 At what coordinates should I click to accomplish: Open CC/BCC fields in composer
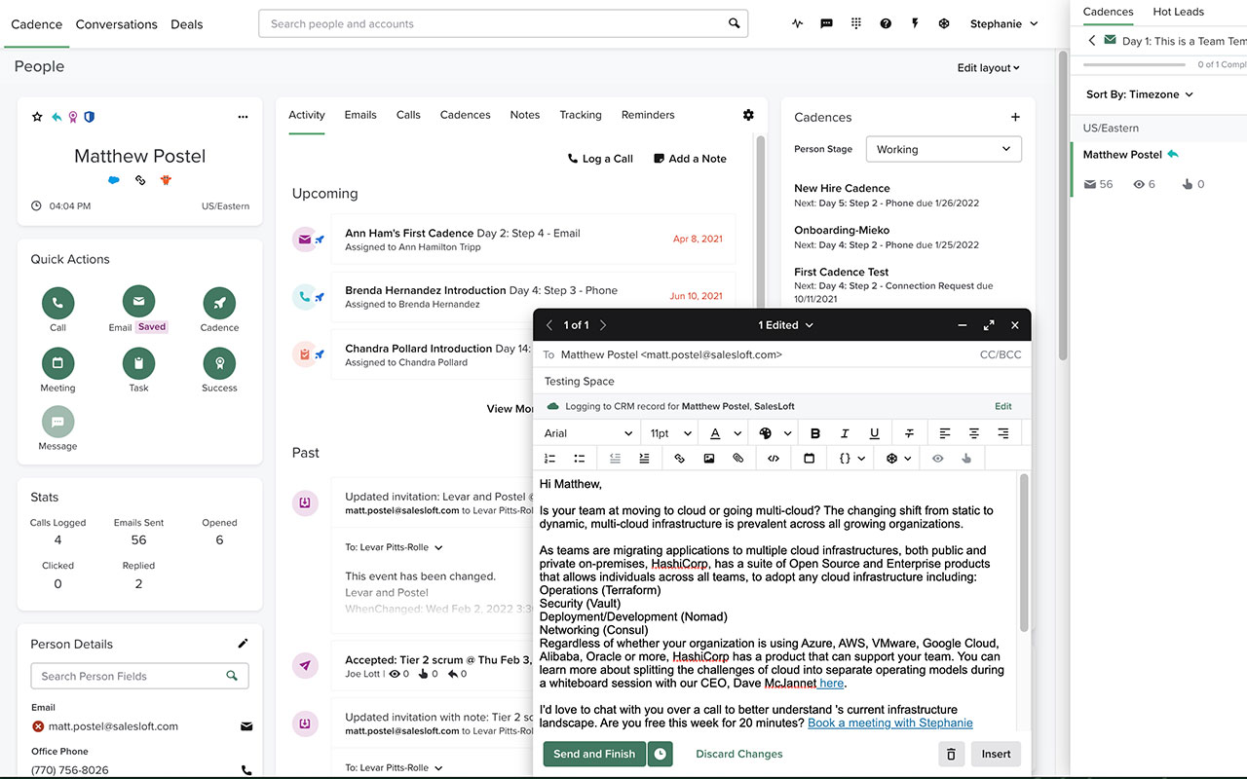click(x=1001, y=354)
